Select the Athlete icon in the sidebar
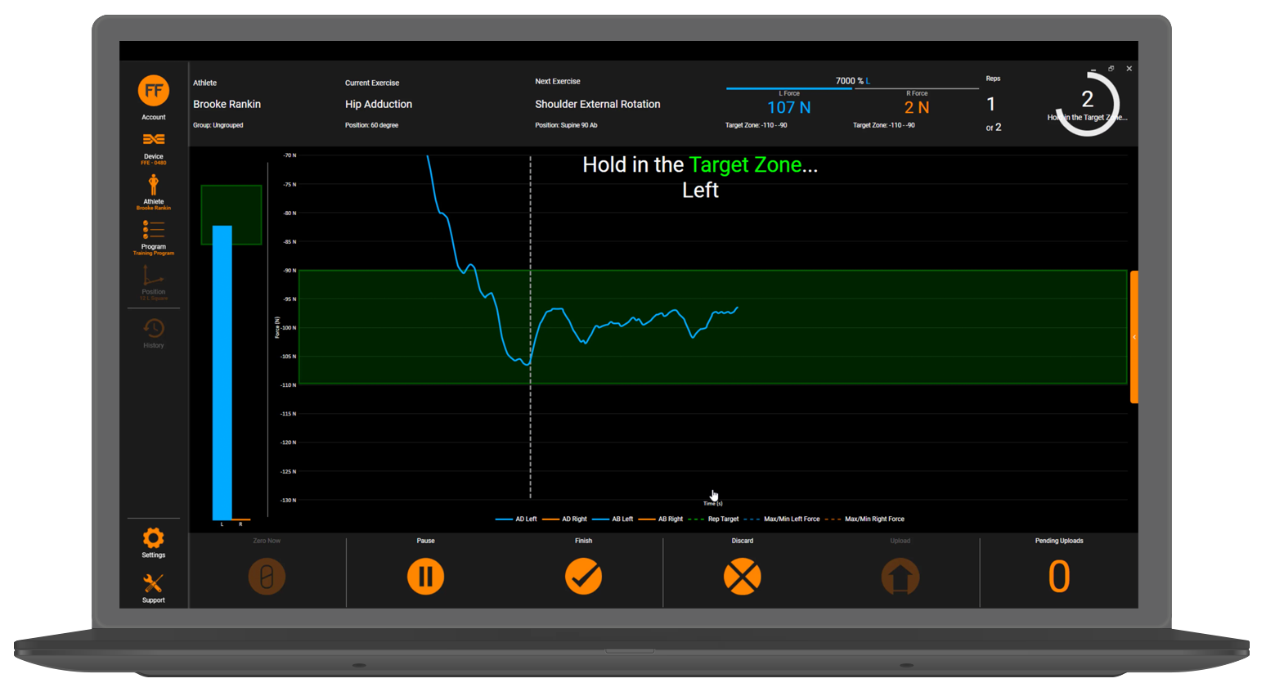Screen dimensions: 1266x692 (x=154, y=185)
